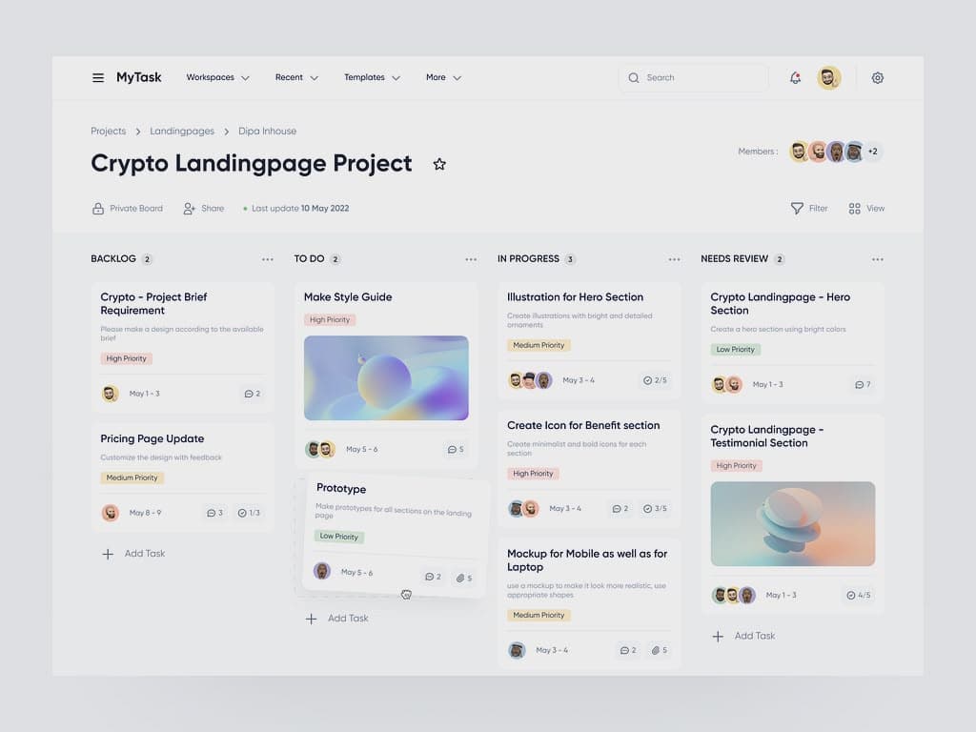
Task: Star the Crypto Landingpage Project title
Action: click(439, 164)
